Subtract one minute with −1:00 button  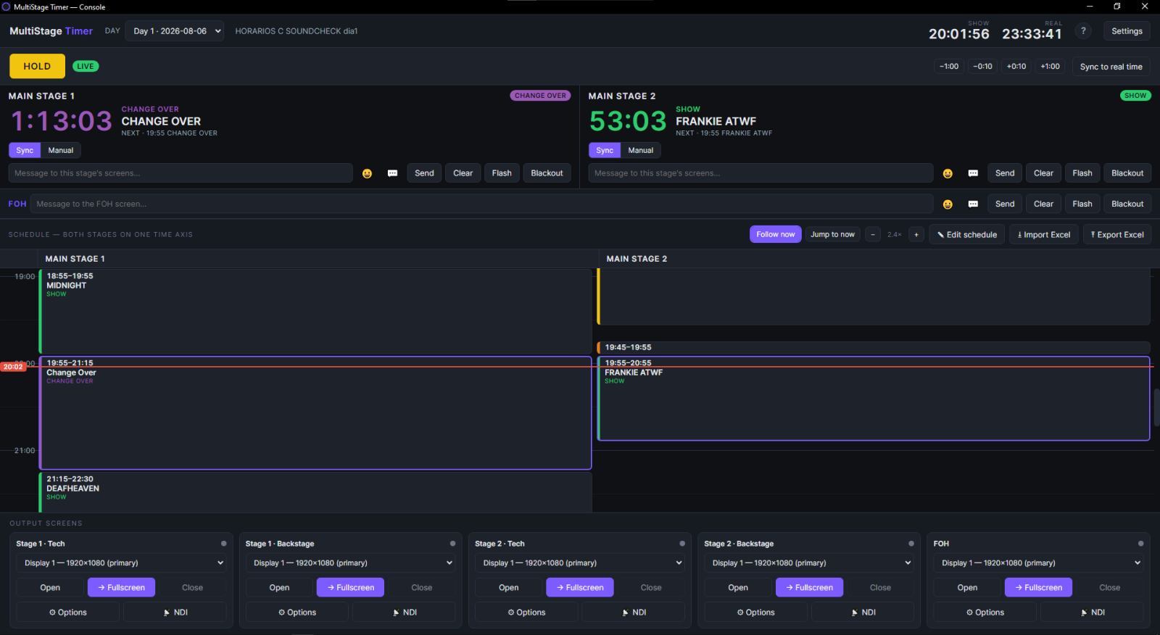point(949,67)
